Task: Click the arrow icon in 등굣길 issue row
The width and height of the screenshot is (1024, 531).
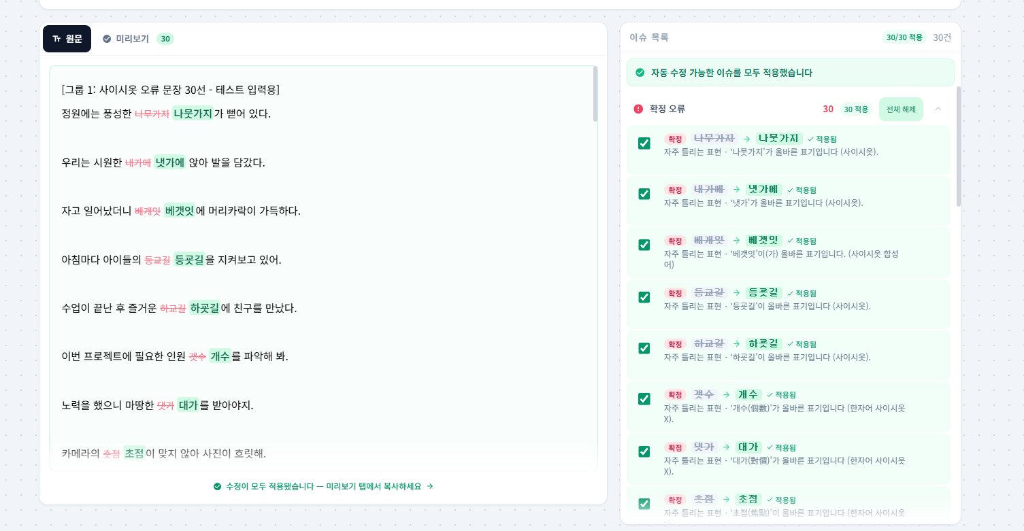Action: (x=736, y=292)
